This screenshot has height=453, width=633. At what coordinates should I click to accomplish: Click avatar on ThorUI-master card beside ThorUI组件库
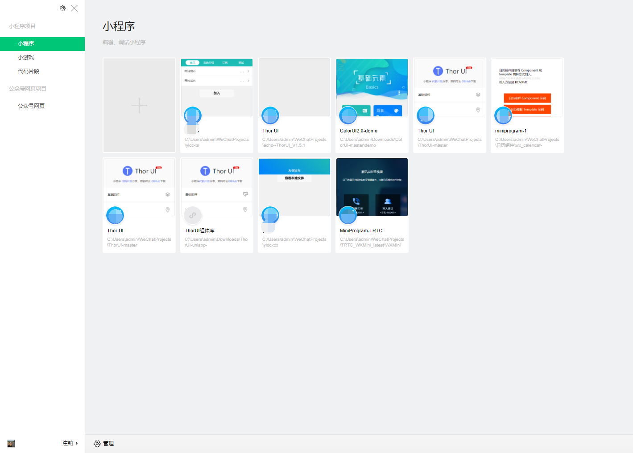pyautogui.click(x=115, y=215)
